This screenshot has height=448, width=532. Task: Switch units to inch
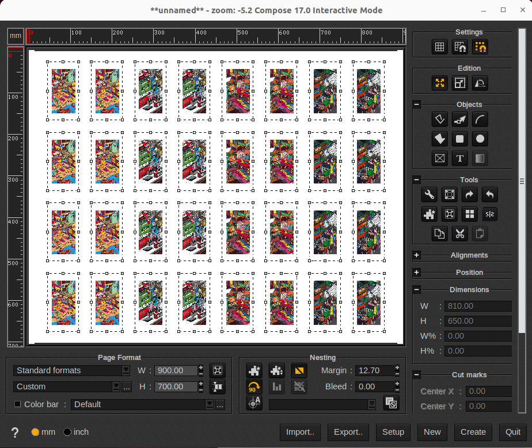tap(67, 432)
